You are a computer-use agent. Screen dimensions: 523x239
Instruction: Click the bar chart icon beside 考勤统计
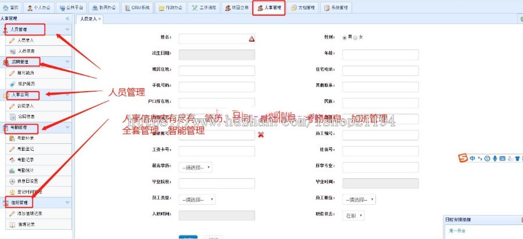point(12,171)
